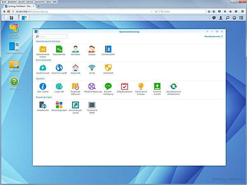
Task: Open DSM search magnifier in taskbar
Action: [228, 18]
